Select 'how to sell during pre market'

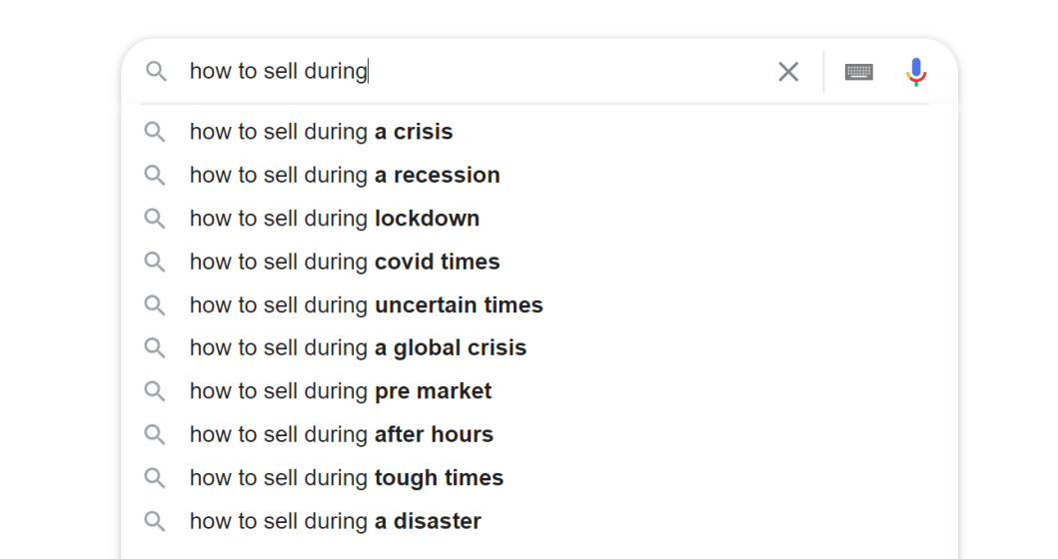coord(539,391)
